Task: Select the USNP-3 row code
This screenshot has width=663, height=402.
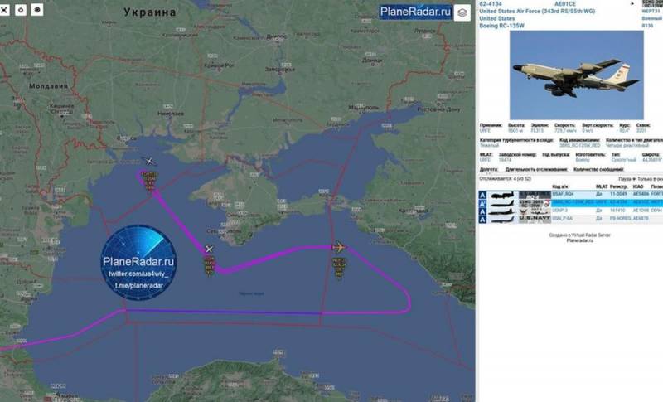Action: 560,210
